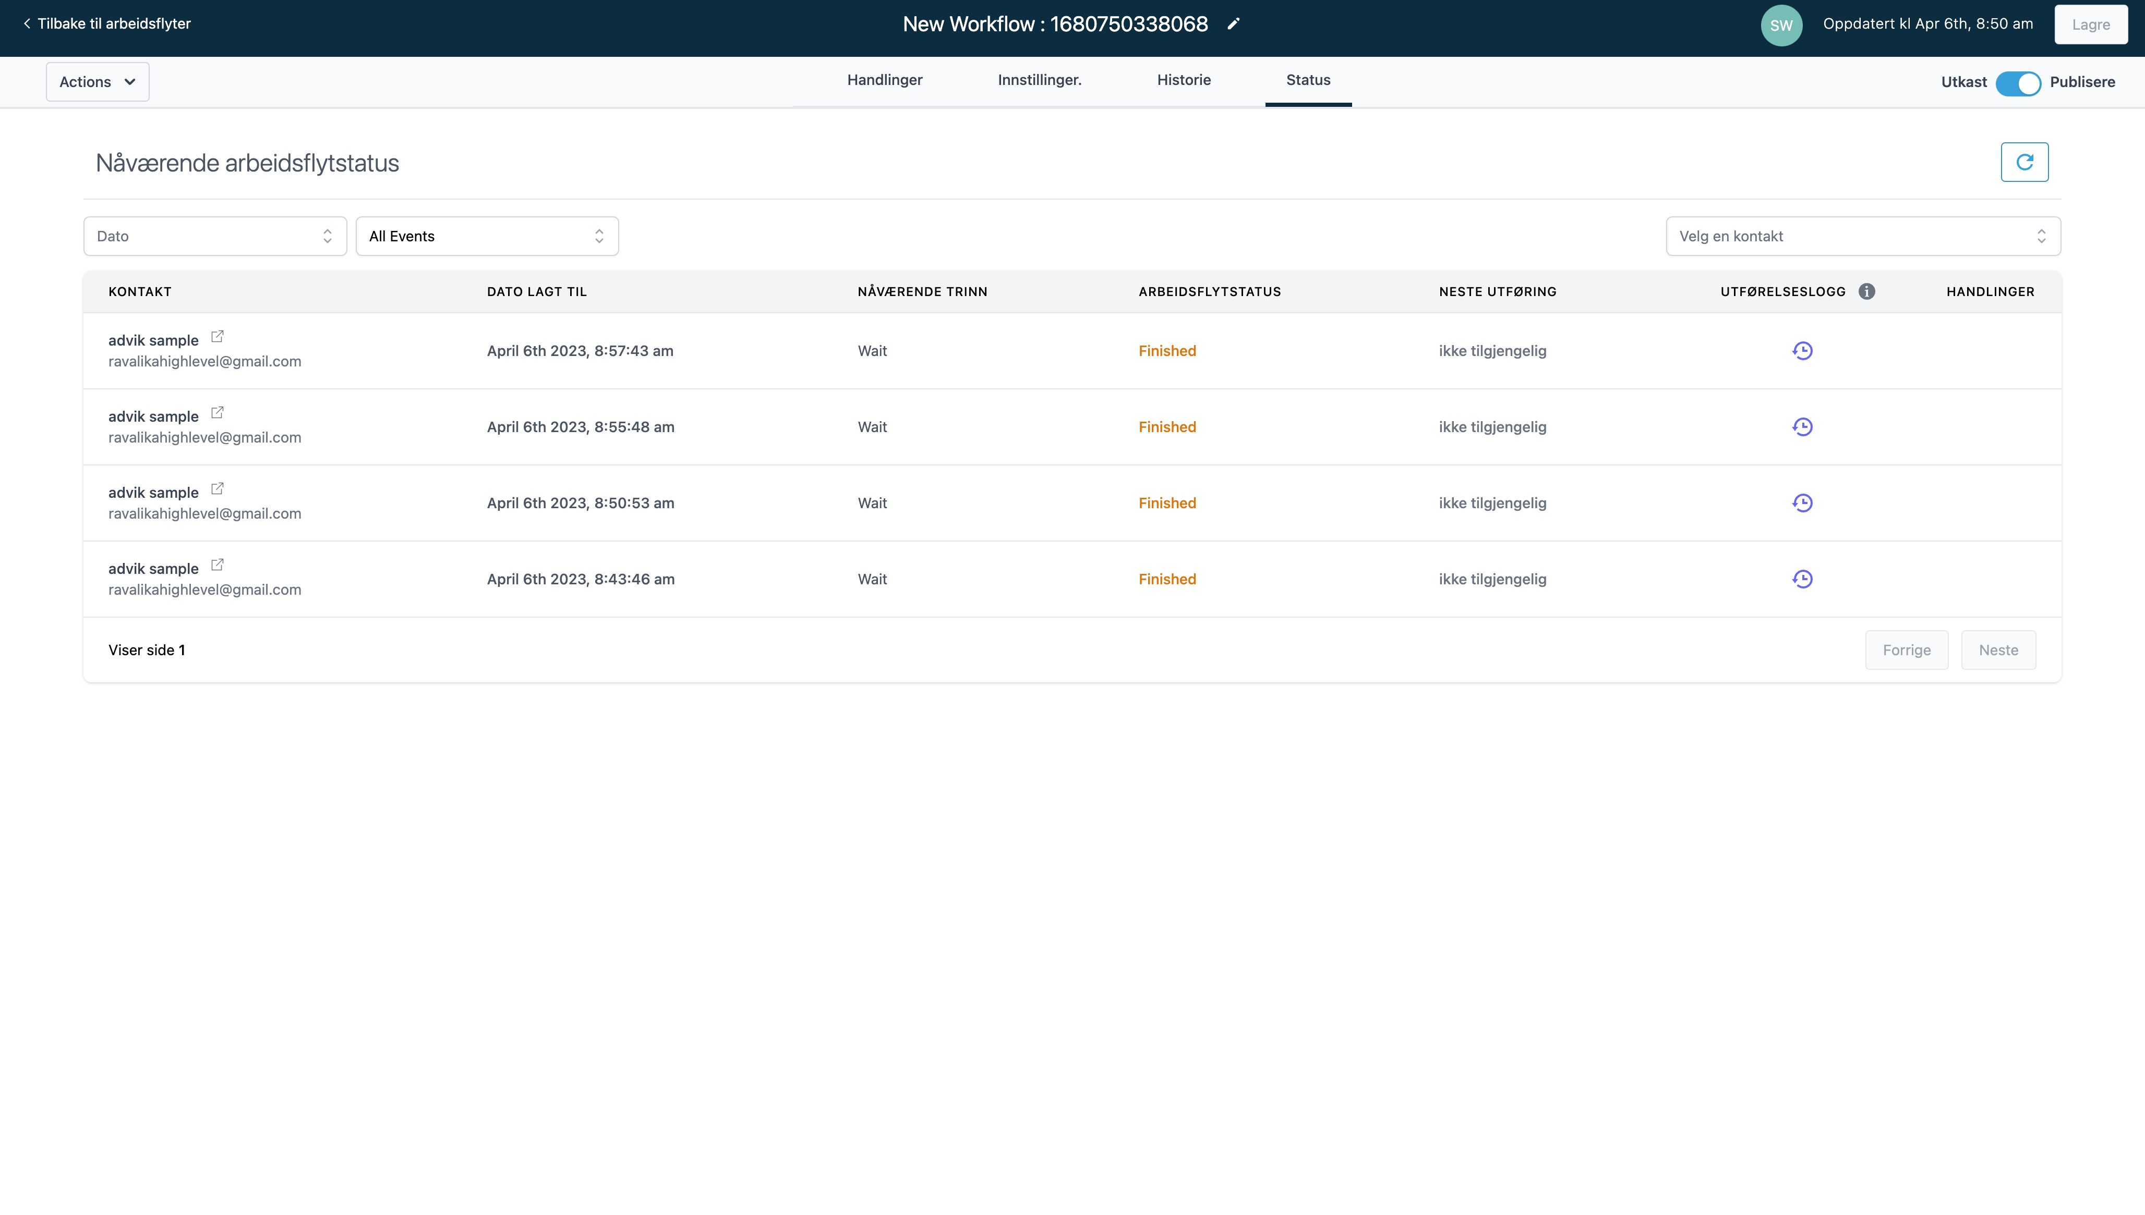Select the Status tab
Screen dimensions: 2145x1215
pyautogui.click(x=1308, y=80)
